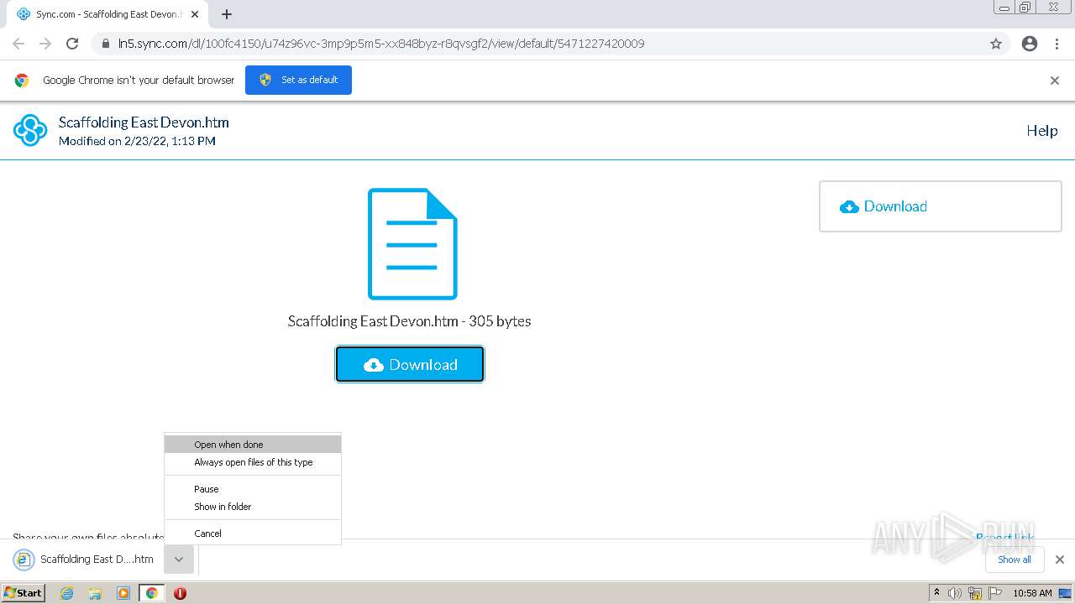
Task: Choose Cancel in download menu
Action: click(253, 534)
